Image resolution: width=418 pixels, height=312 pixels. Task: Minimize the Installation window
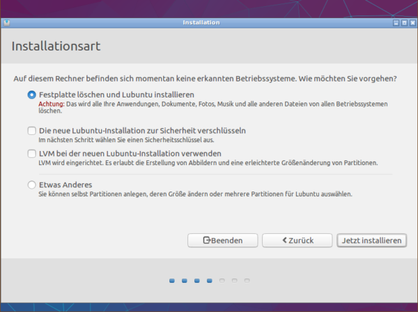pyautogui.click(x=396, y=23)
